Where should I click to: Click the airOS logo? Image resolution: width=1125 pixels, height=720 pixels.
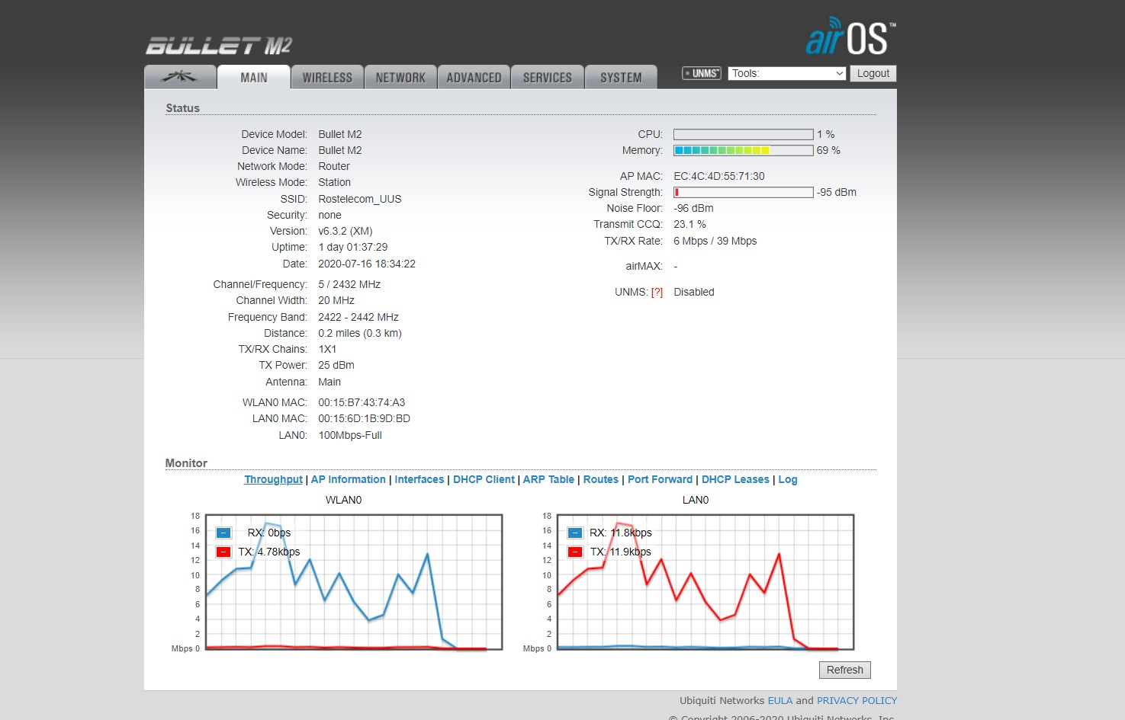point(851,37)
